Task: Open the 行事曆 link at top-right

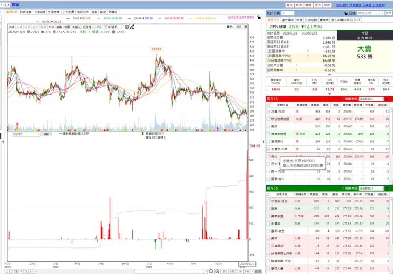Action: (x=366, y=5)
